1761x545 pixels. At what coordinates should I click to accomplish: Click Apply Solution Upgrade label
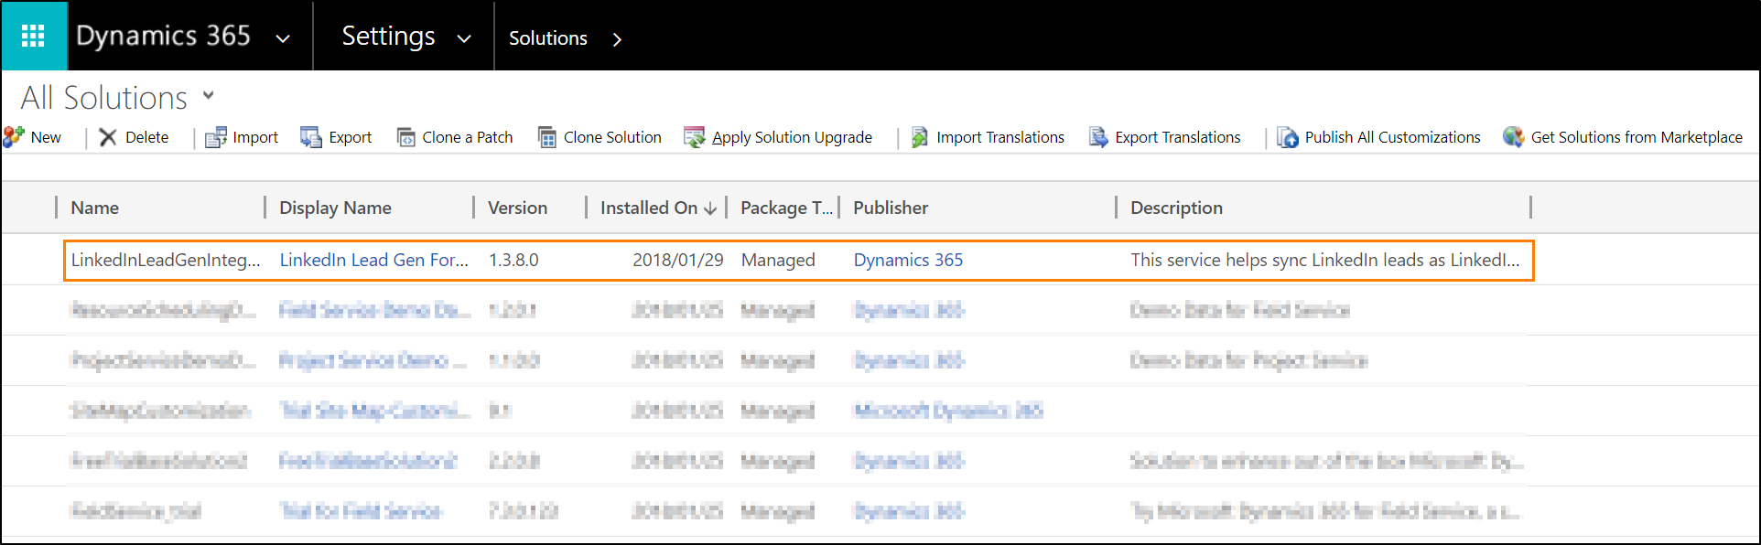point(793,137)
